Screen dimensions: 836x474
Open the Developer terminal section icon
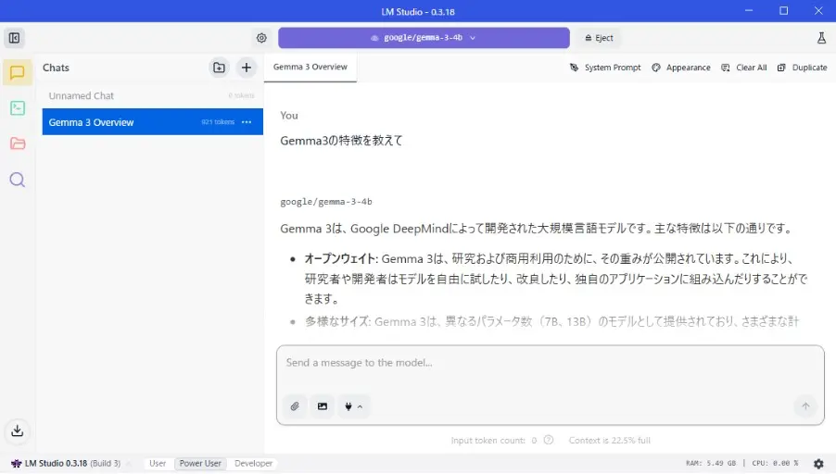[18, 108]
